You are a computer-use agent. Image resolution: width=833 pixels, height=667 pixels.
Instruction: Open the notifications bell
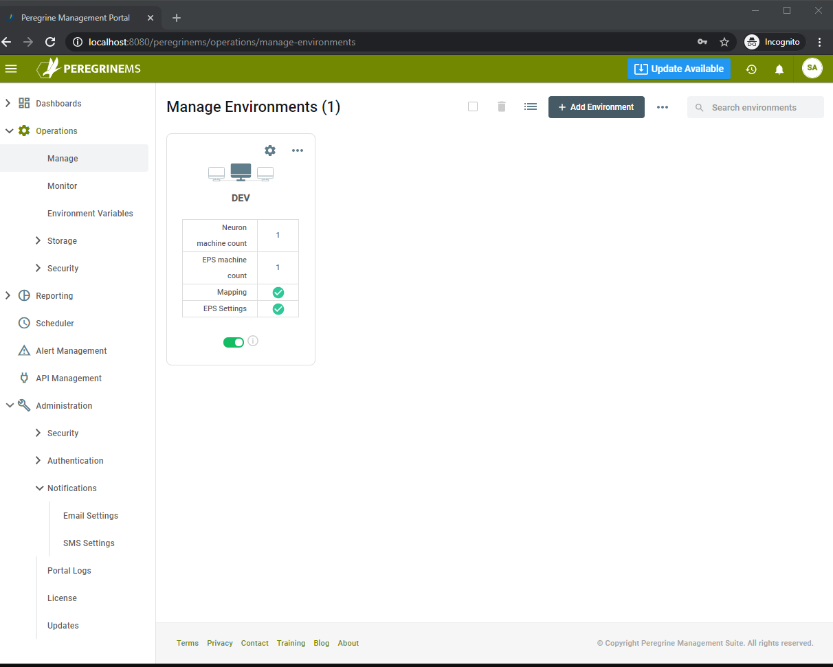[x=779, y=69]
